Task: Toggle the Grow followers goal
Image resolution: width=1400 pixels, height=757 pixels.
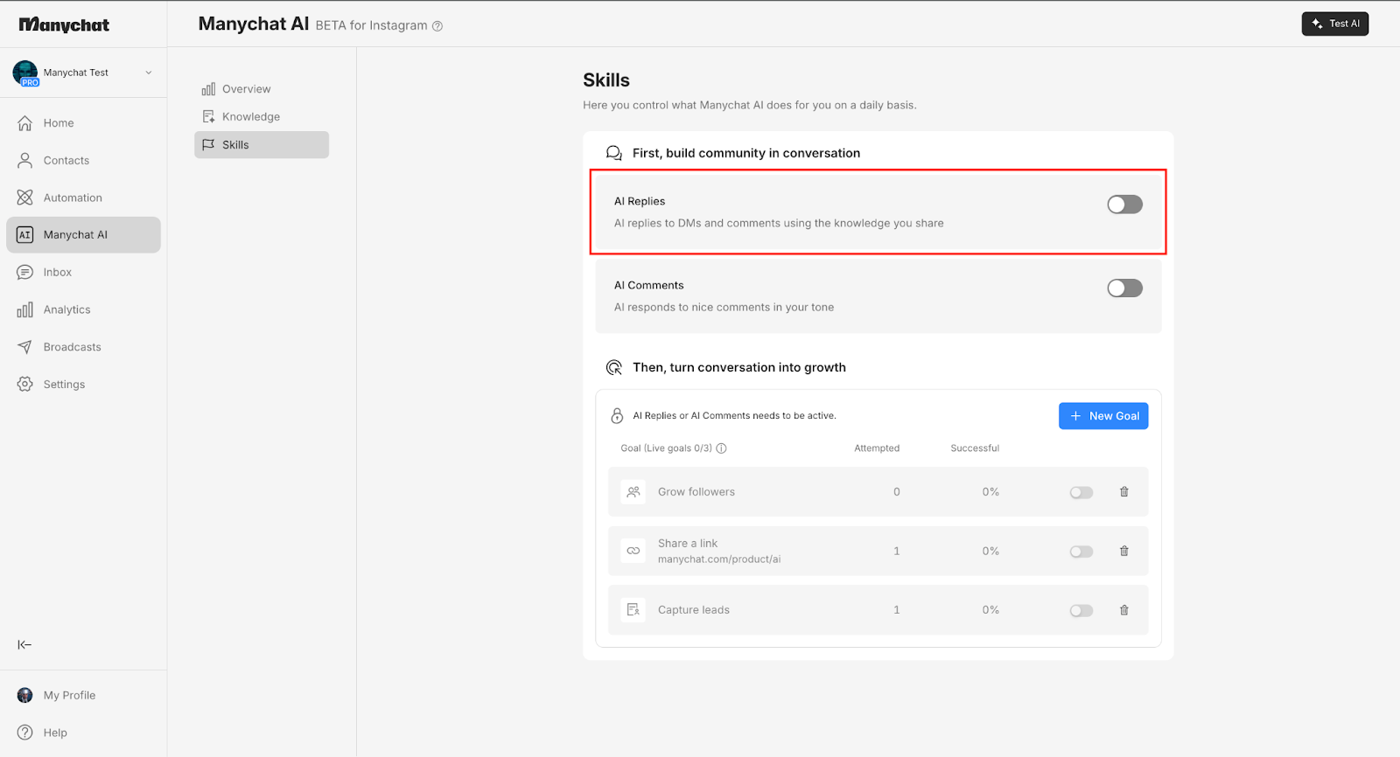Action: point(1081,493)
